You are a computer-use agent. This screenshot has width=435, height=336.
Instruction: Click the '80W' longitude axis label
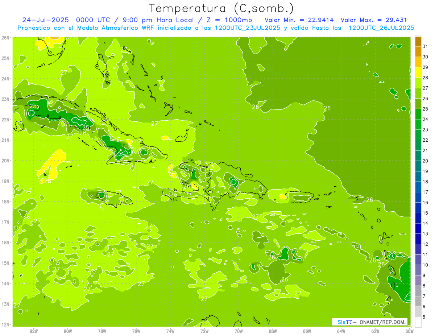[68, 331]
